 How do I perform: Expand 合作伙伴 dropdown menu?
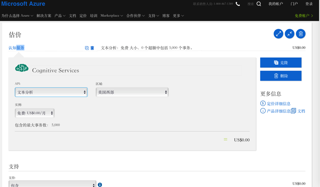coord(135,16)
